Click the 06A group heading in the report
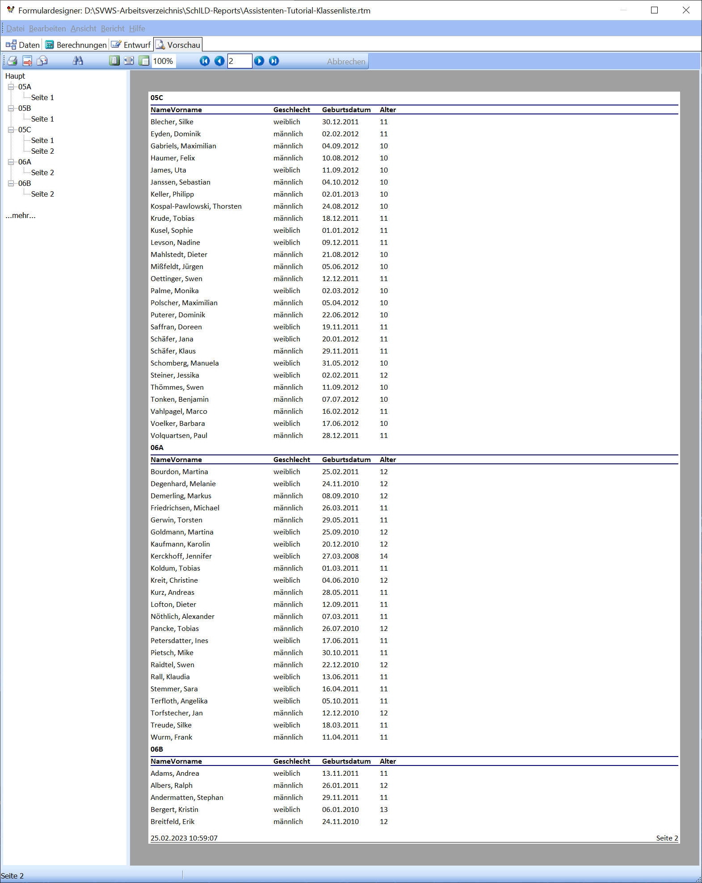The width and height of the screenshot is (702, 883). [x=157, y=447]
